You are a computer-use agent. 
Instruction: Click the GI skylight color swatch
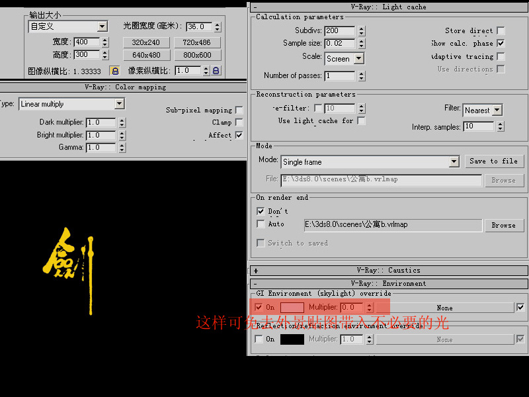(292, 308)
